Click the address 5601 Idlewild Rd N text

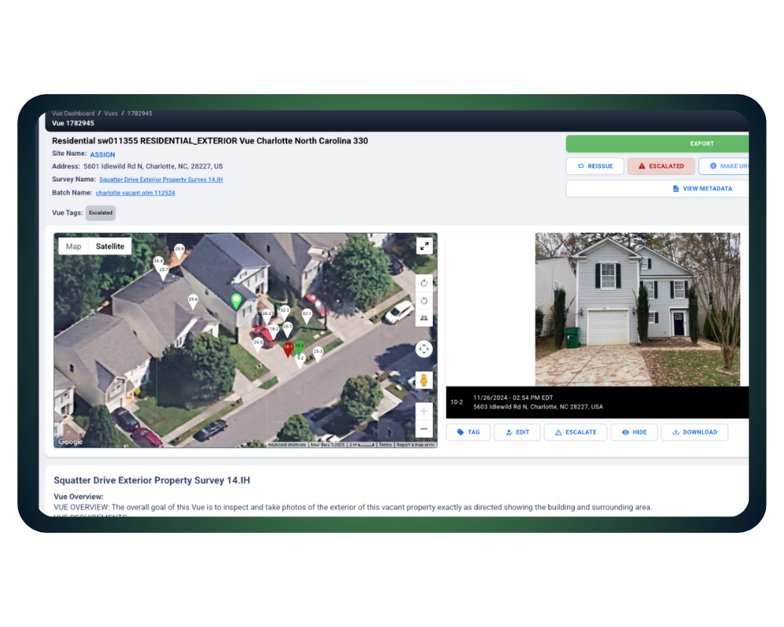[x=153, y=166]
